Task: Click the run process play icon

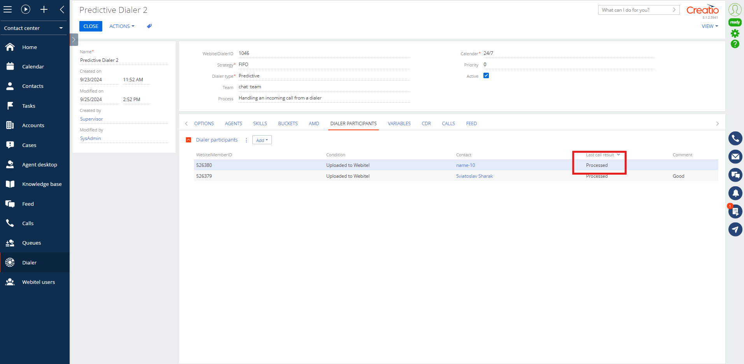Action: point(26,9)
